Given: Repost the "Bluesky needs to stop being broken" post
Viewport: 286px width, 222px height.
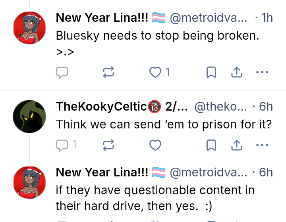Looking at the screenshot, I should click(x=108, y=72).
